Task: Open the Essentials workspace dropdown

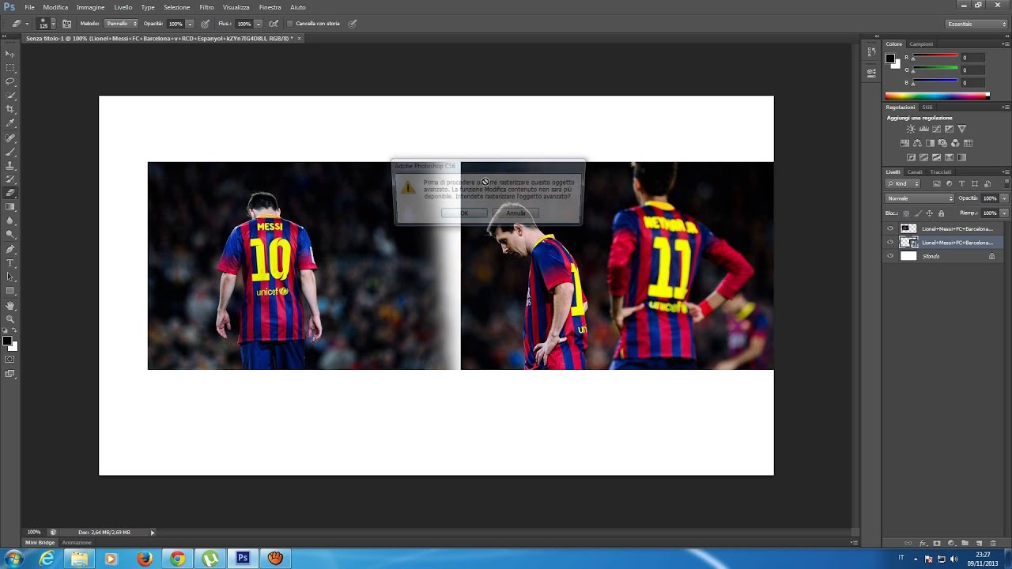Action: pos(977,24)
